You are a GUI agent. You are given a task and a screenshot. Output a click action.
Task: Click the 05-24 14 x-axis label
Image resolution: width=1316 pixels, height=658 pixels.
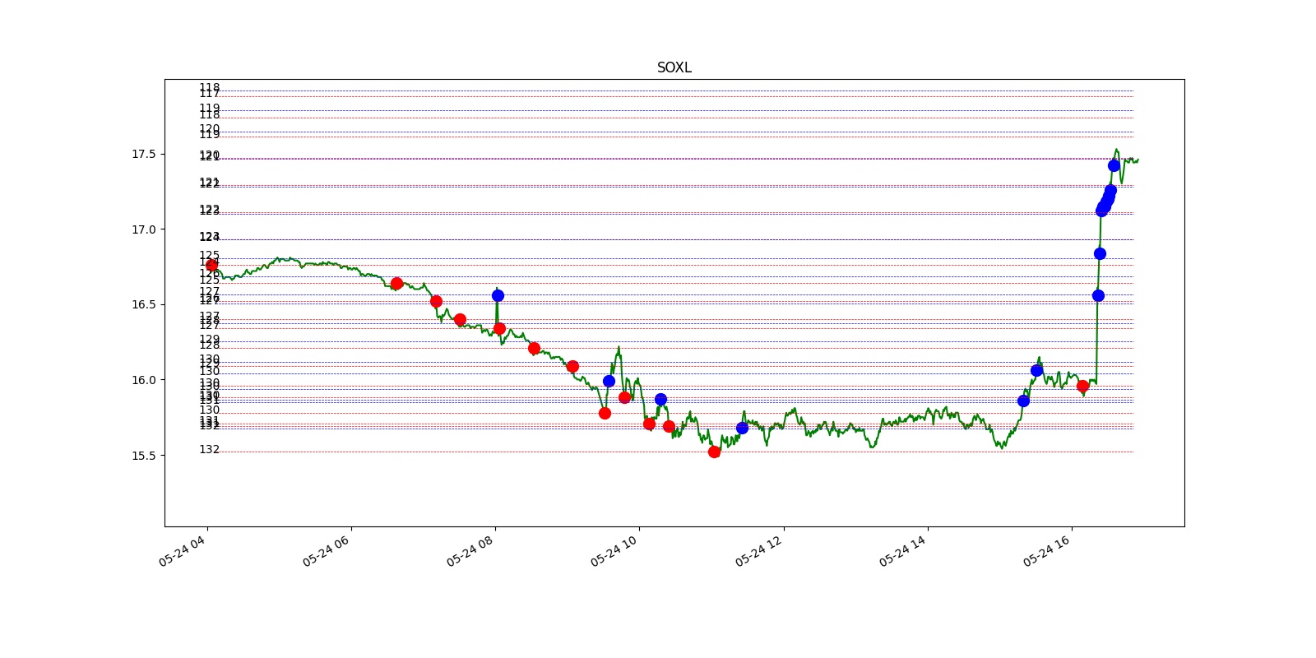pyautogui.click(x=902, y=551)
